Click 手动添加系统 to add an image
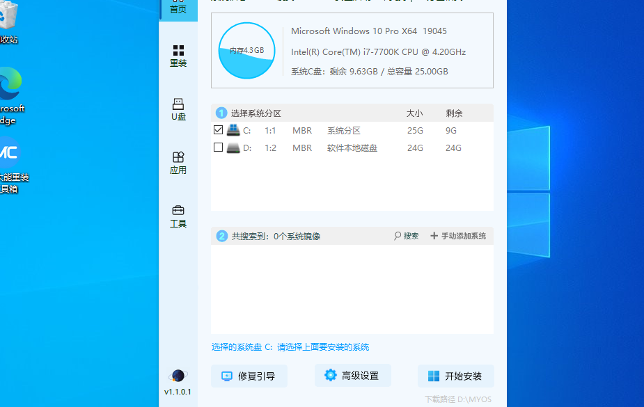Image resolution: width=644 pixels, height=407 pixels. pos(458,236)
